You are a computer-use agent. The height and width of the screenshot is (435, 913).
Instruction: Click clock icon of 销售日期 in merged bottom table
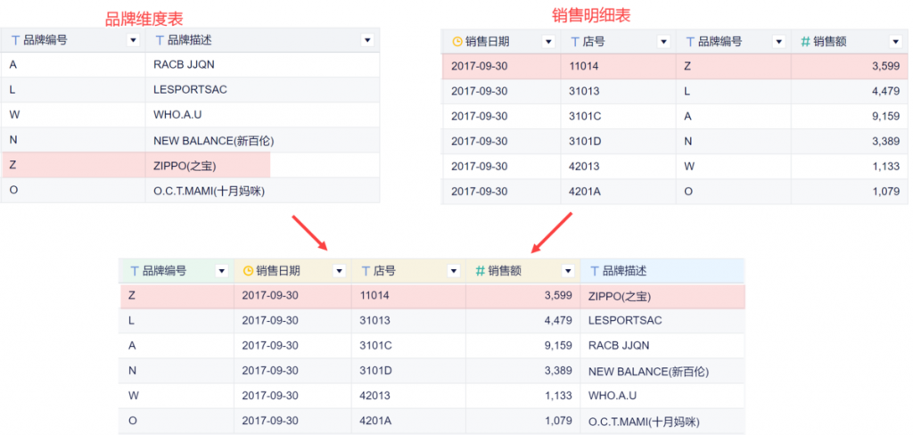pyautogui.click(x=248, y=271)
